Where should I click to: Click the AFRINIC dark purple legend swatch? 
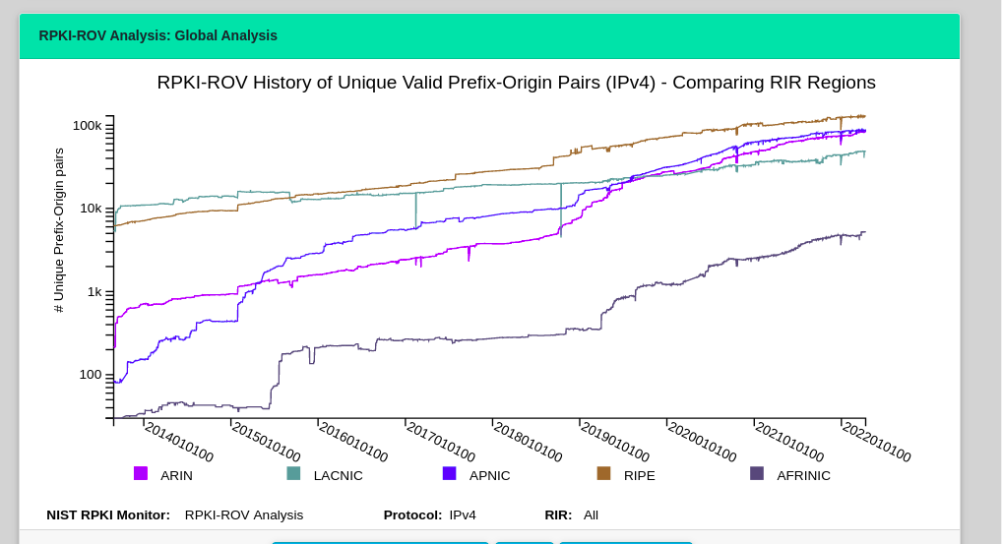pos(757,473)
